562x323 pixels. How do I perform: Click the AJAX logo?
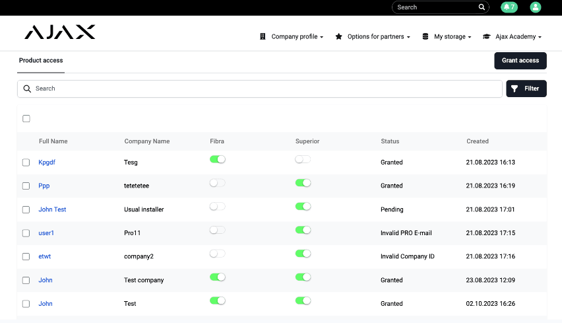[60, 32]
